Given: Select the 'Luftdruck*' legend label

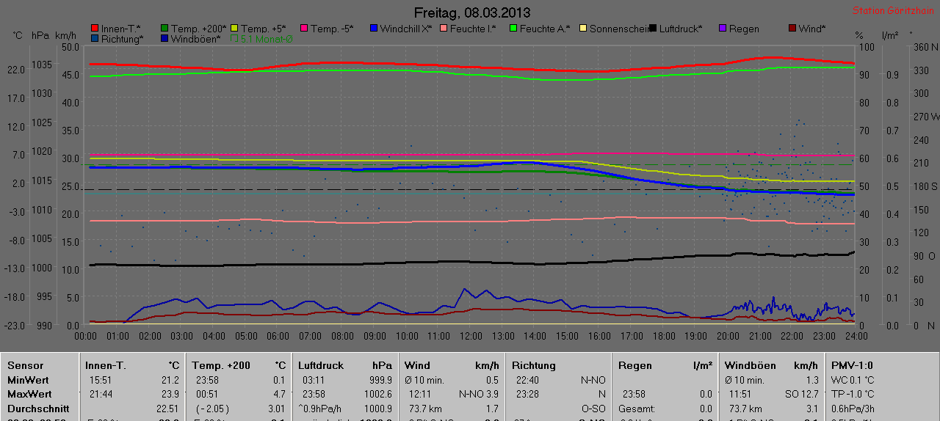Looking at the screenshot, I should pyautogui.click(x=680, y=29).
